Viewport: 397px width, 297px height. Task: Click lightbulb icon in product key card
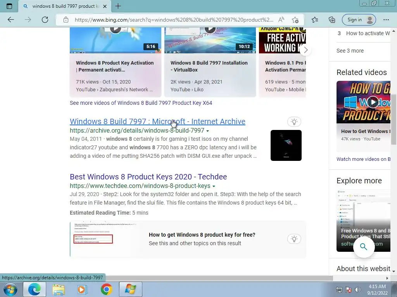[294, 239]
